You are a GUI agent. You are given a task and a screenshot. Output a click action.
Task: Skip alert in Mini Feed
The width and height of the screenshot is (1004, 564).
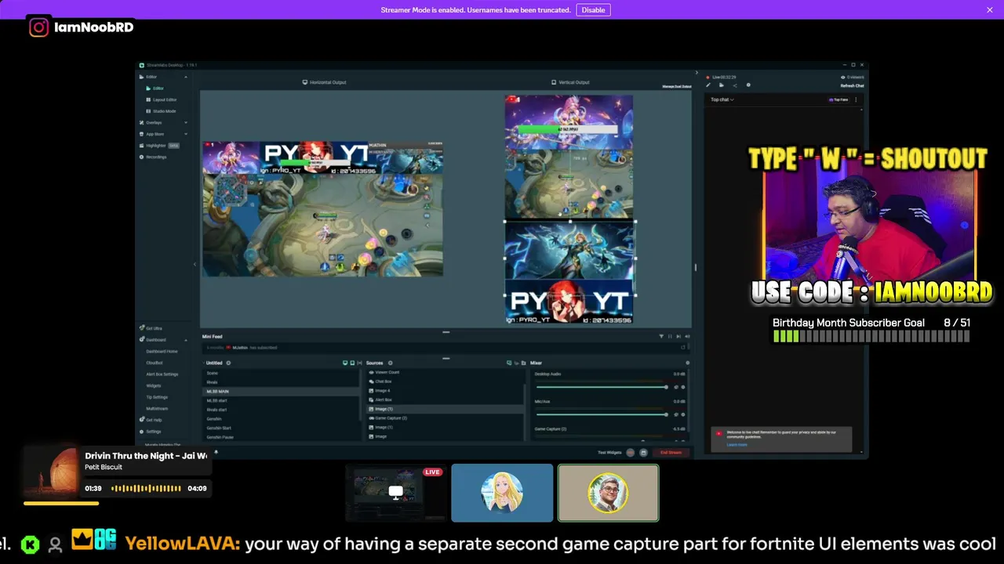tap(678, 336)
